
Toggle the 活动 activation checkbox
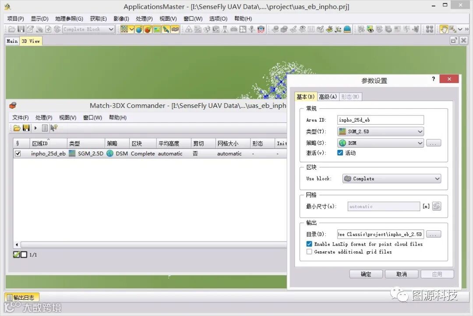[x=340, y=153]
